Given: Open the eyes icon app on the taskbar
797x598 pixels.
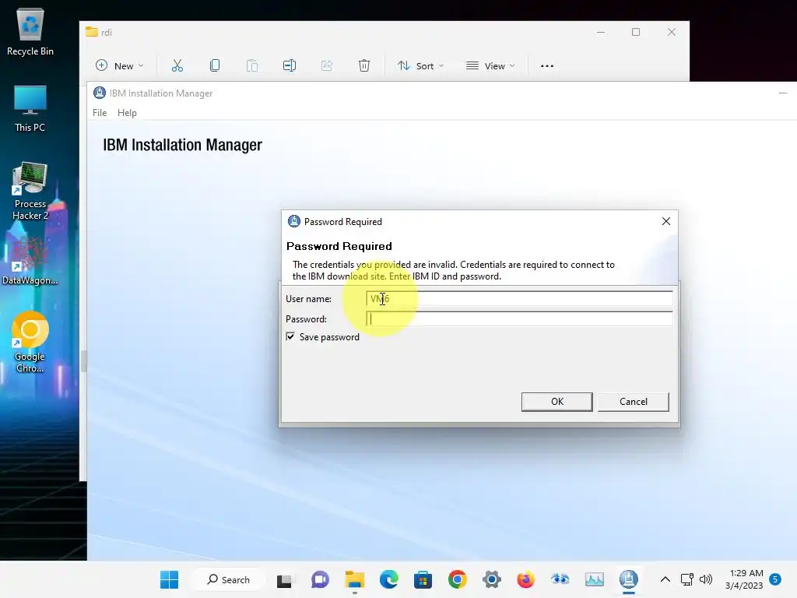Looking at the screenshot, I should point(560,579).
